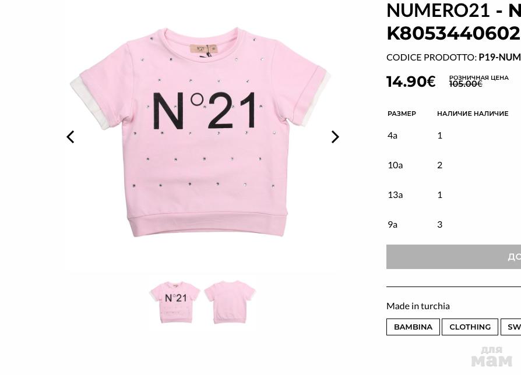Click the previous image arrow
Viewport: 521px width, 375px height.
coord(71,137)
